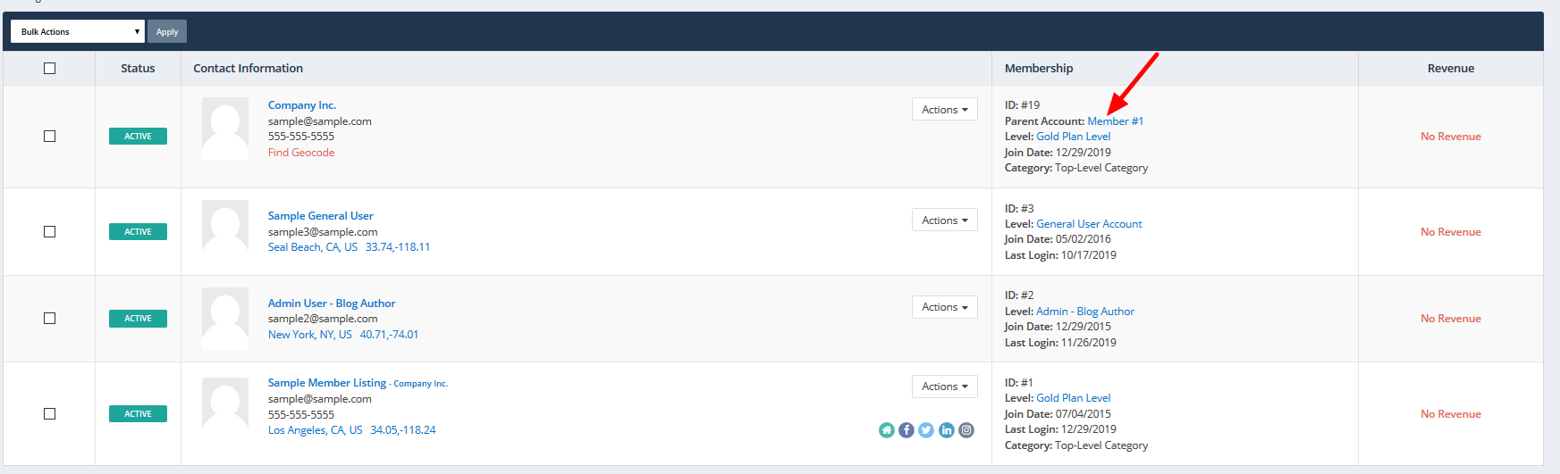Click the Seal Beach, CA, US location link
The image size is (1560, 474).
(313, 247)
